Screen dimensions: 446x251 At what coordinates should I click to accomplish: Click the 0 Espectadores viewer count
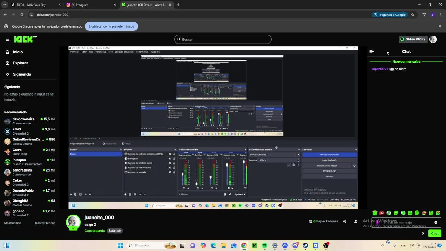pyautogui.click(x=323, y=221)
